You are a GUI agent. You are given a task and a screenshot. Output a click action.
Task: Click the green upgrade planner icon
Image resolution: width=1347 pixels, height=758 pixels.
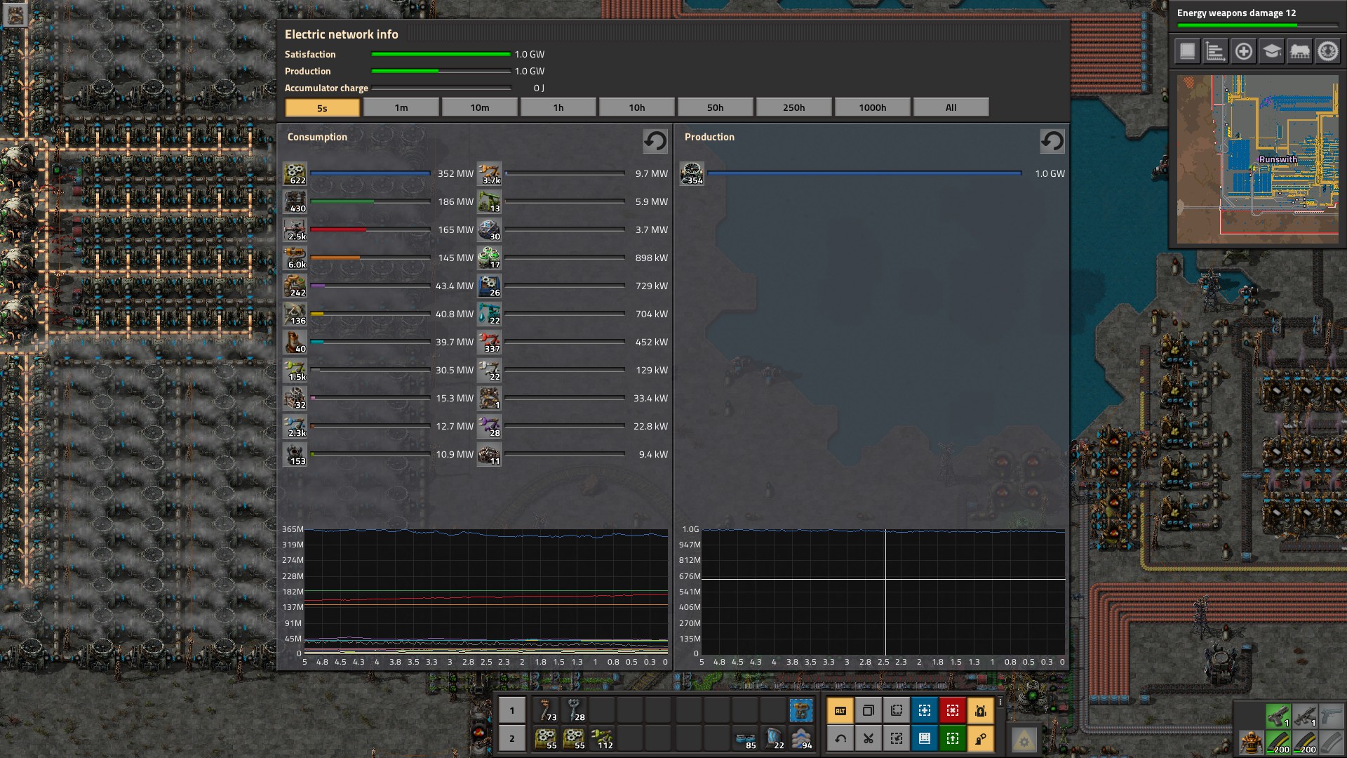[x=952, y=738]
